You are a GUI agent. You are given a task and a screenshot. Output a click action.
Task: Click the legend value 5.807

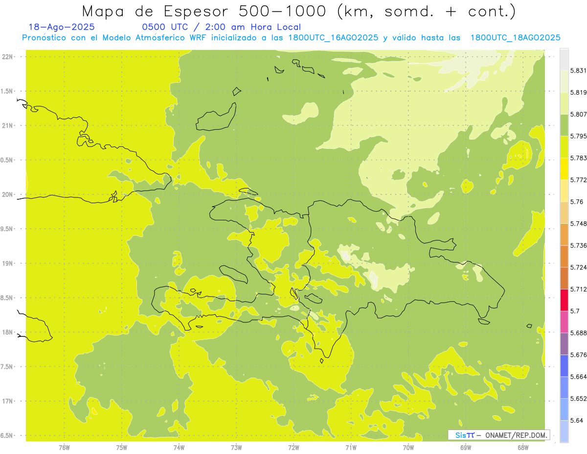point(578,114)
